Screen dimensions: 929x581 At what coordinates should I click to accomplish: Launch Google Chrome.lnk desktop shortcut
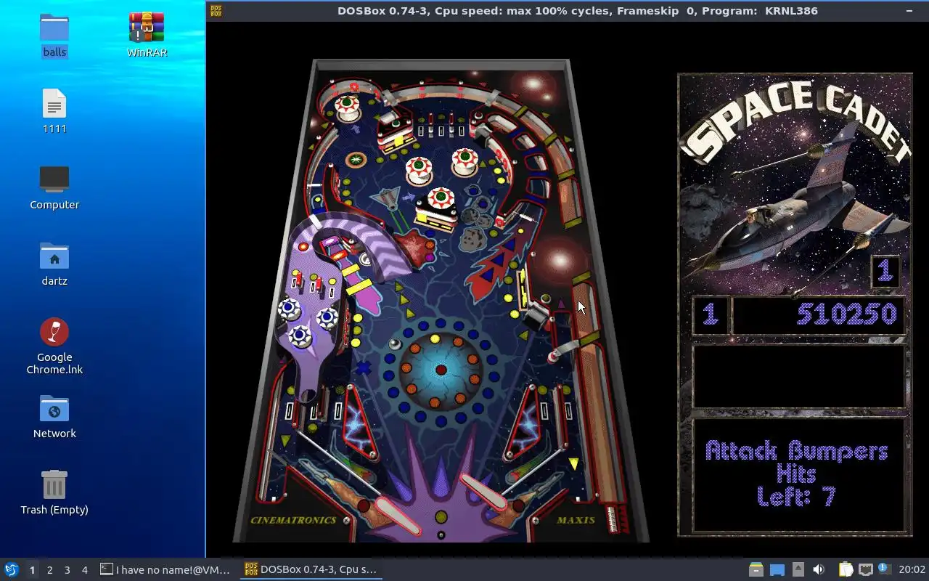tap(54, 346)
